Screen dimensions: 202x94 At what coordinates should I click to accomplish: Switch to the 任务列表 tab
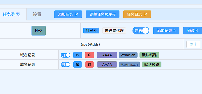[11, 14]
